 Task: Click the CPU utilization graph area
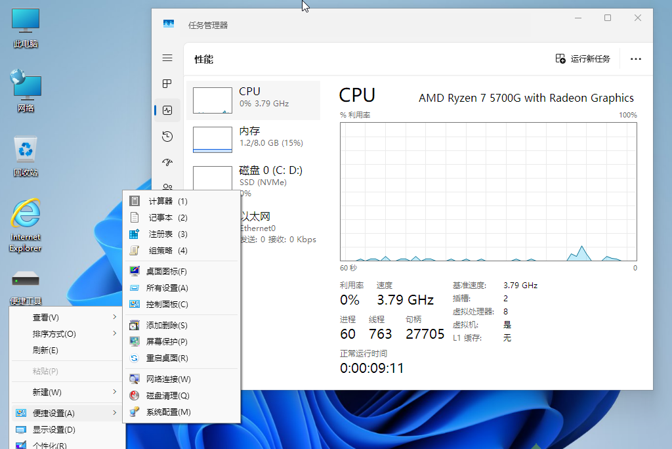click(x=487, y=190)
